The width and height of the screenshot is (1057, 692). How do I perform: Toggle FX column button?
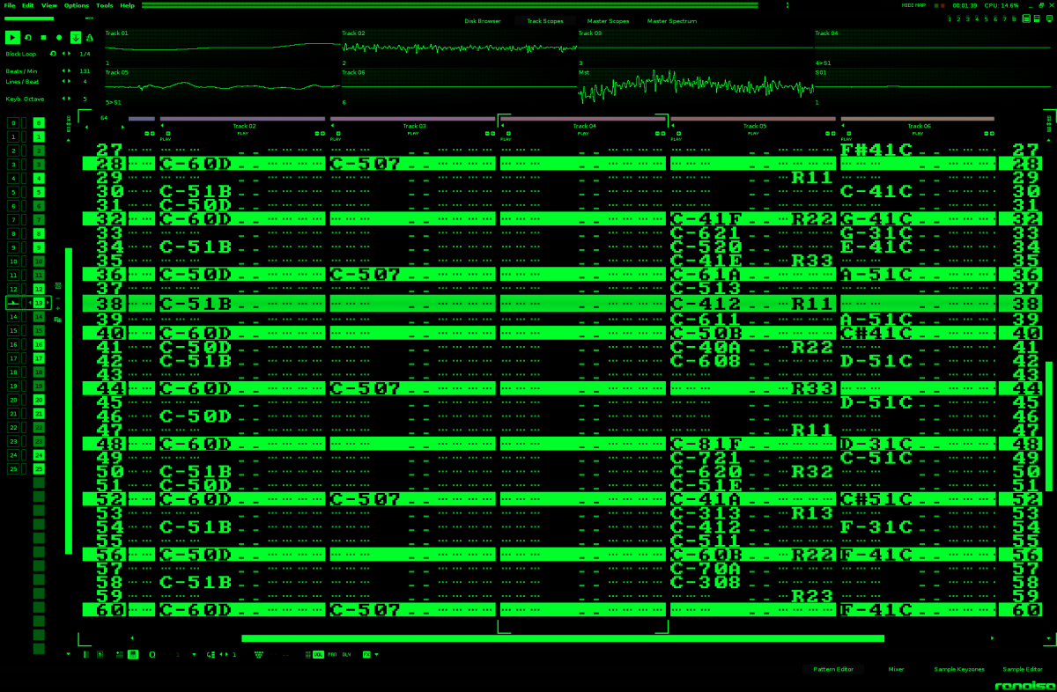tap(366, 654)
